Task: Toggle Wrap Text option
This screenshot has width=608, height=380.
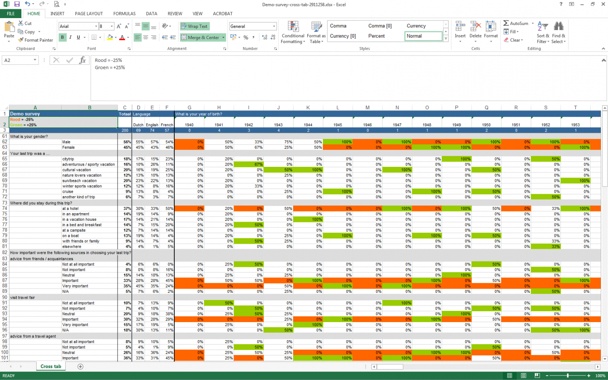Action: (194, 27)
